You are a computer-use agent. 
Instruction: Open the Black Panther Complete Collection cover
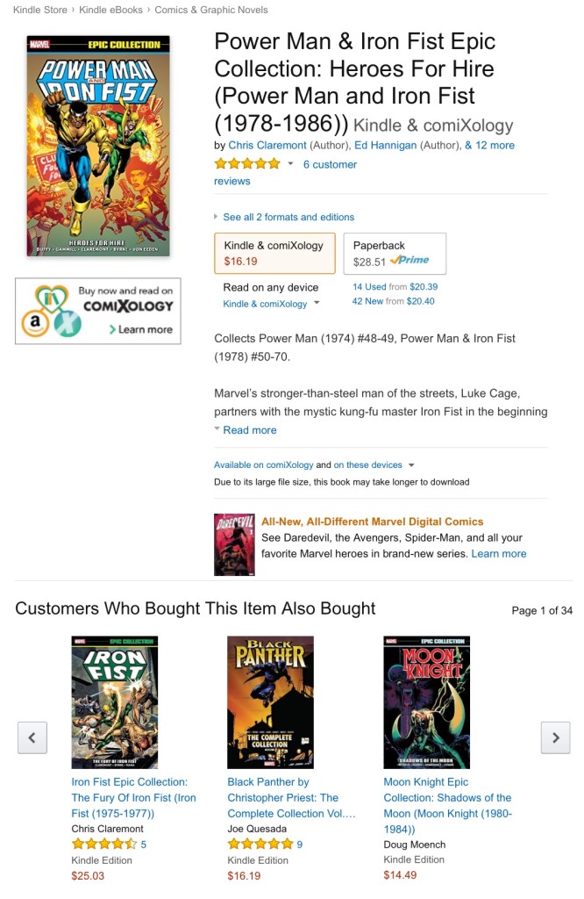tap(270, 702)
